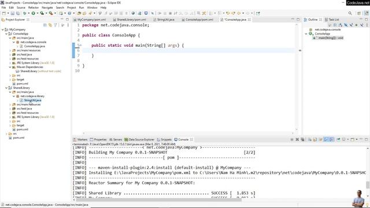Collapse the ConsoleApp project in explorer

pyautogui.click(x=6, y=34)
